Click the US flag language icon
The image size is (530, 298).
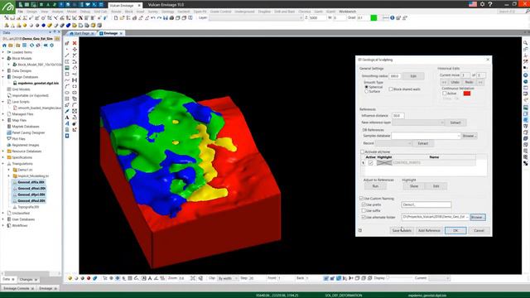point(473,4)
